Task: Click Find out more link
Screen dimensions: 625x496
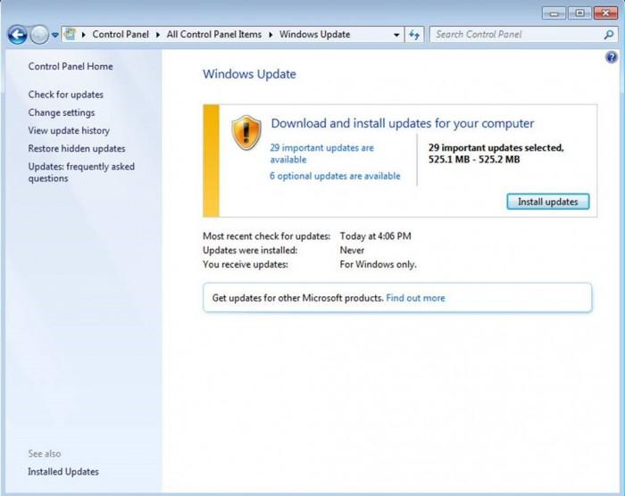Action: 416,298
